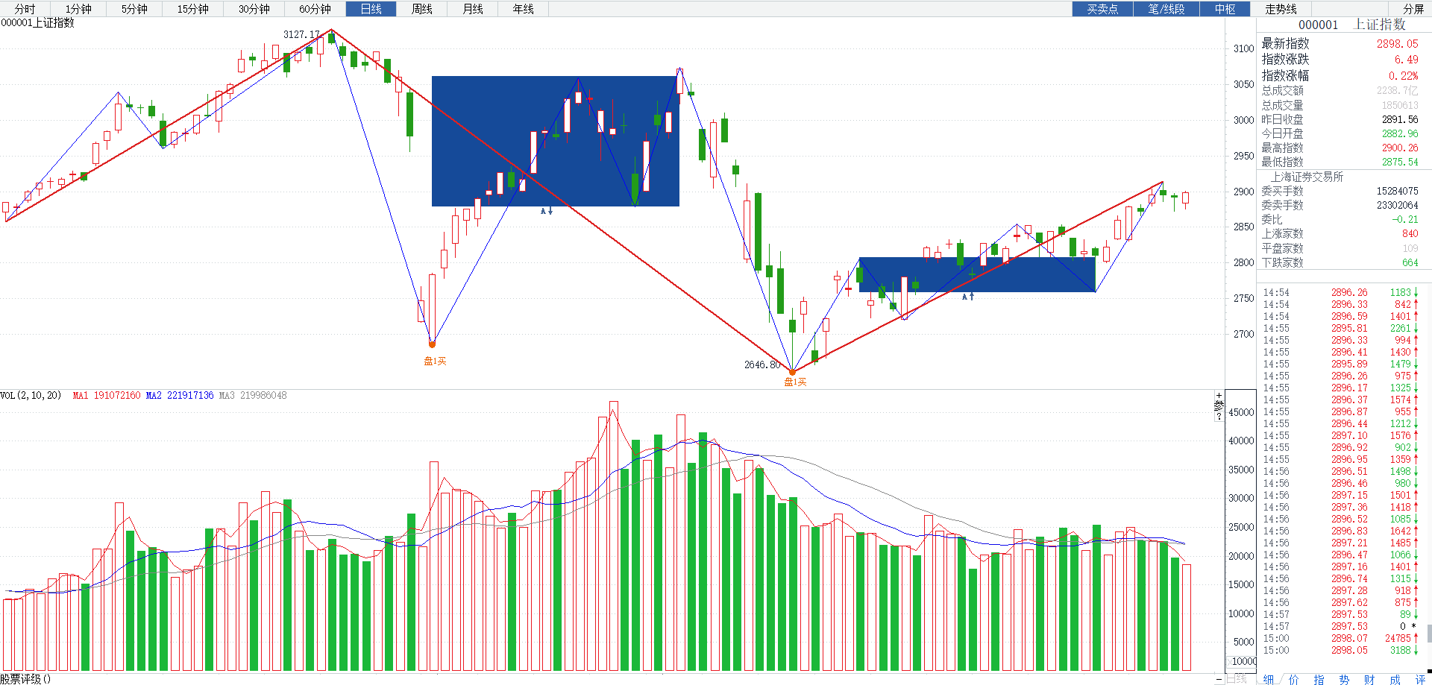The image size is (1432, 685).
Task: Open the 价 price tab at bottom
Action: coord(1294,679)
